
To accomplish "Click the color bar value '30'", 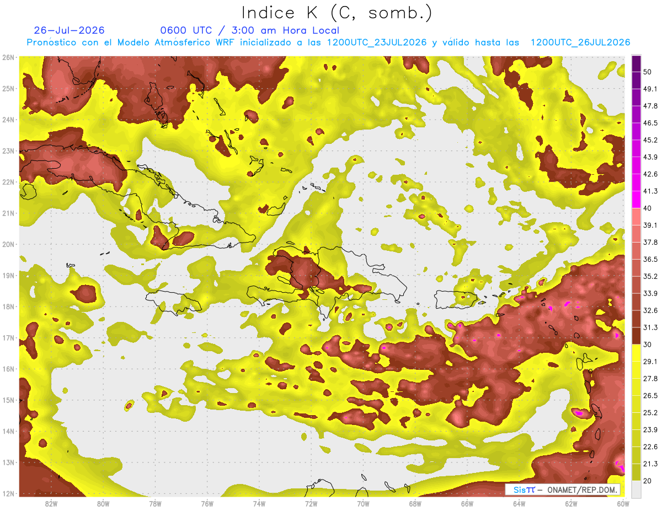I will point(648,345).
